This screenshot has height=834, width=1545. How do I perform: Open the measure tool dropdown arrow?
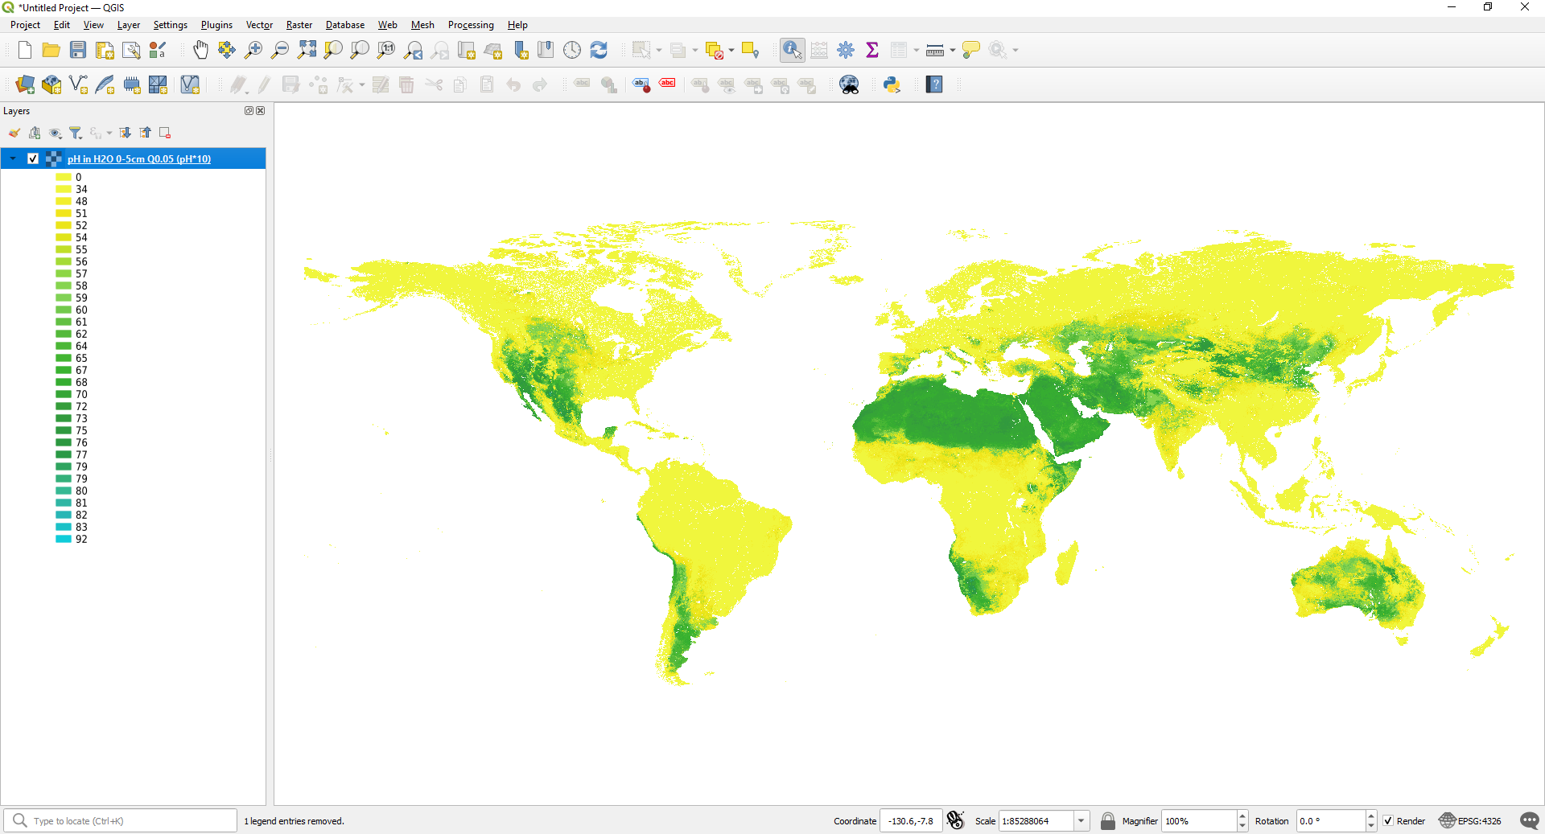pyautogui.click(x=953, y=51)
